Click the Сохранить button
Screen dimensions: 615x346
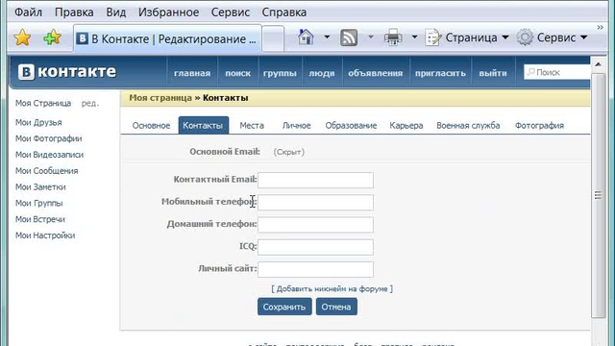284,307
